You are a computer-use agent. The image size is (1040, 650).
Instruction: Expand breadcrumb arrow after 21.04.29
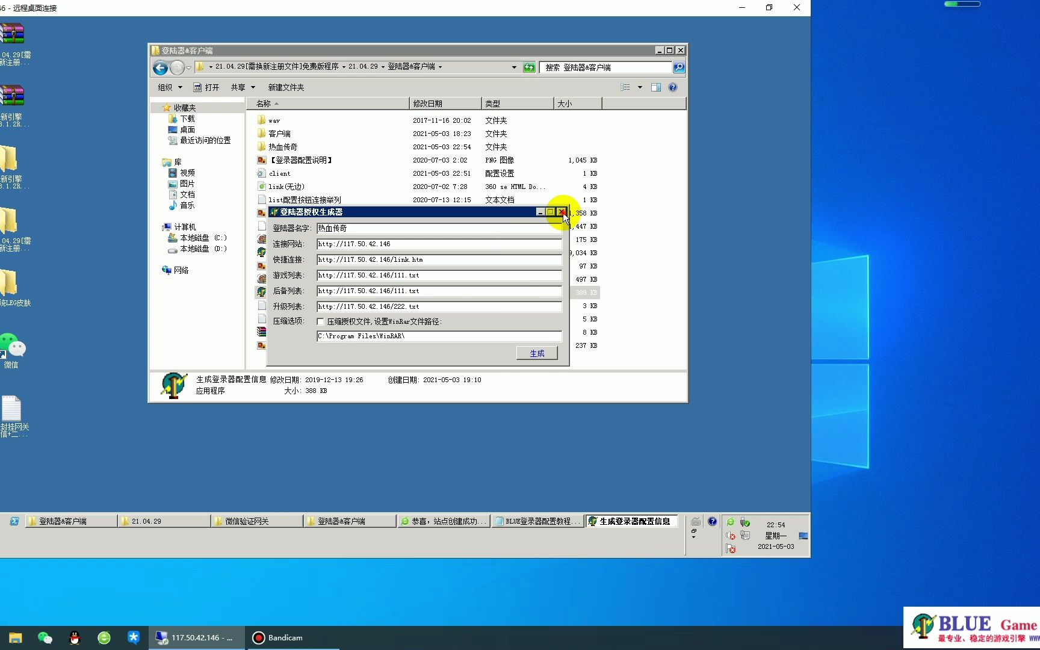pos(383,67)
